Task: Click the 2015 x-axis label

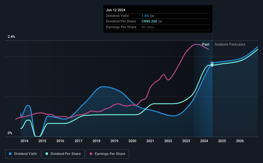Action: point(42,141)
